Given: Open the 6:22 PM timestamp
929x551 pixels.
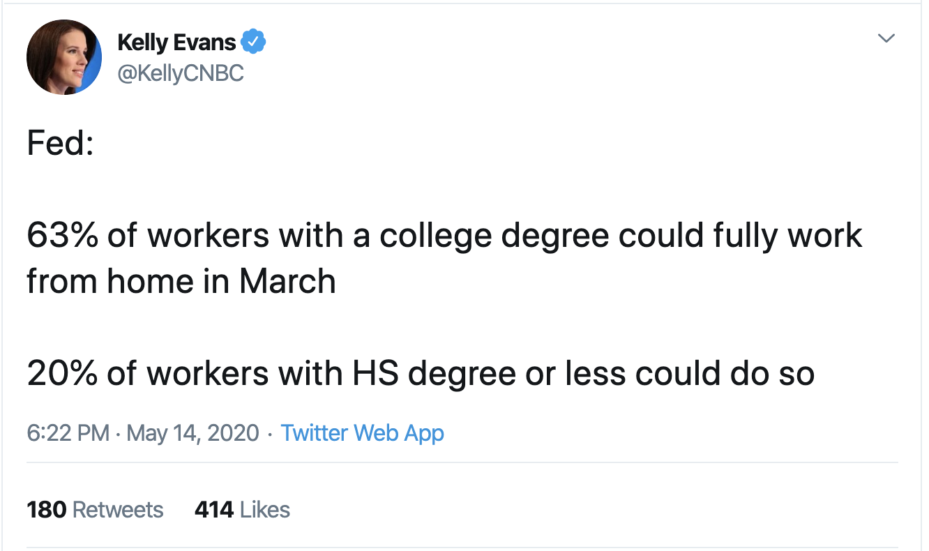Looking at the screenshot, I should pos(68,433).
